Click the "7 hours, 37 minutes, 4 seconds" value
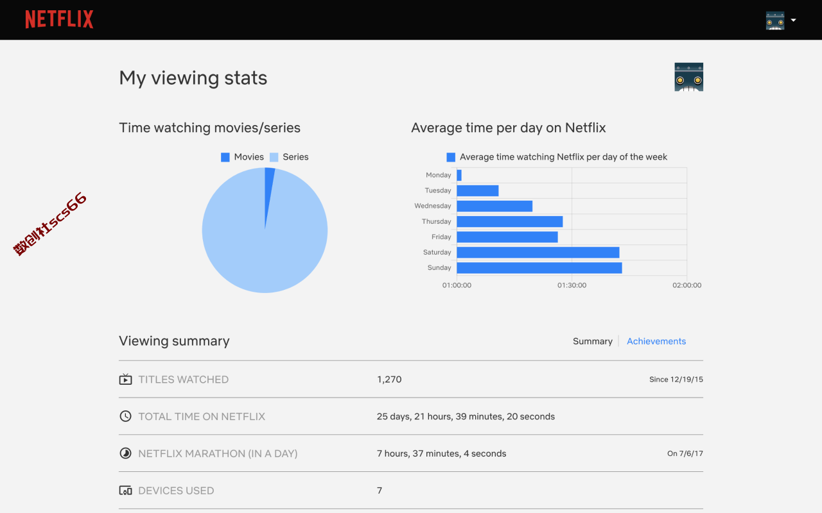Image resolution: width=822 pixels, height=513 pixels. click(441, 454)
